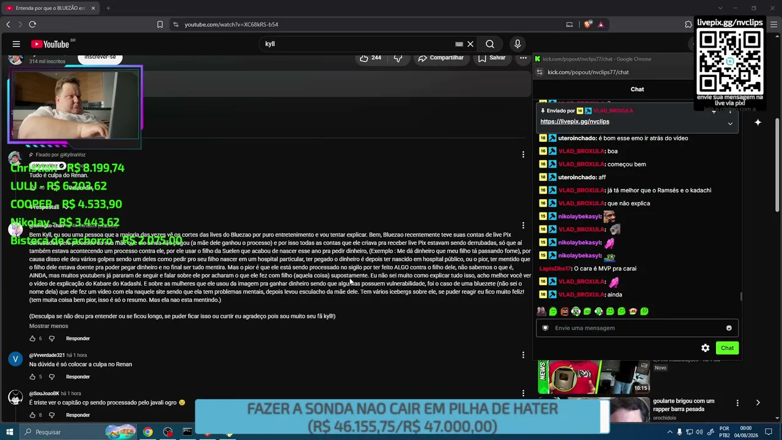Open Chrome from the taskbar

click(148, 432)
